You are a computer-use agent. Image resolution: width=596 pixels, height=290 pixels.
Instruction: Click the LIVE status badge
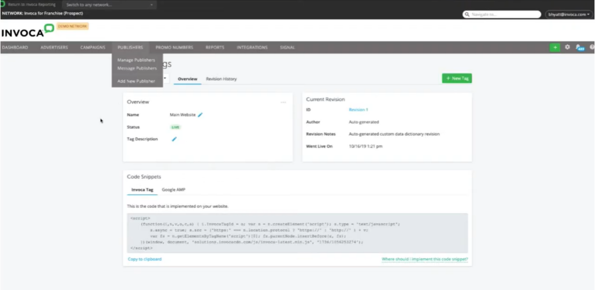(175, 128)
